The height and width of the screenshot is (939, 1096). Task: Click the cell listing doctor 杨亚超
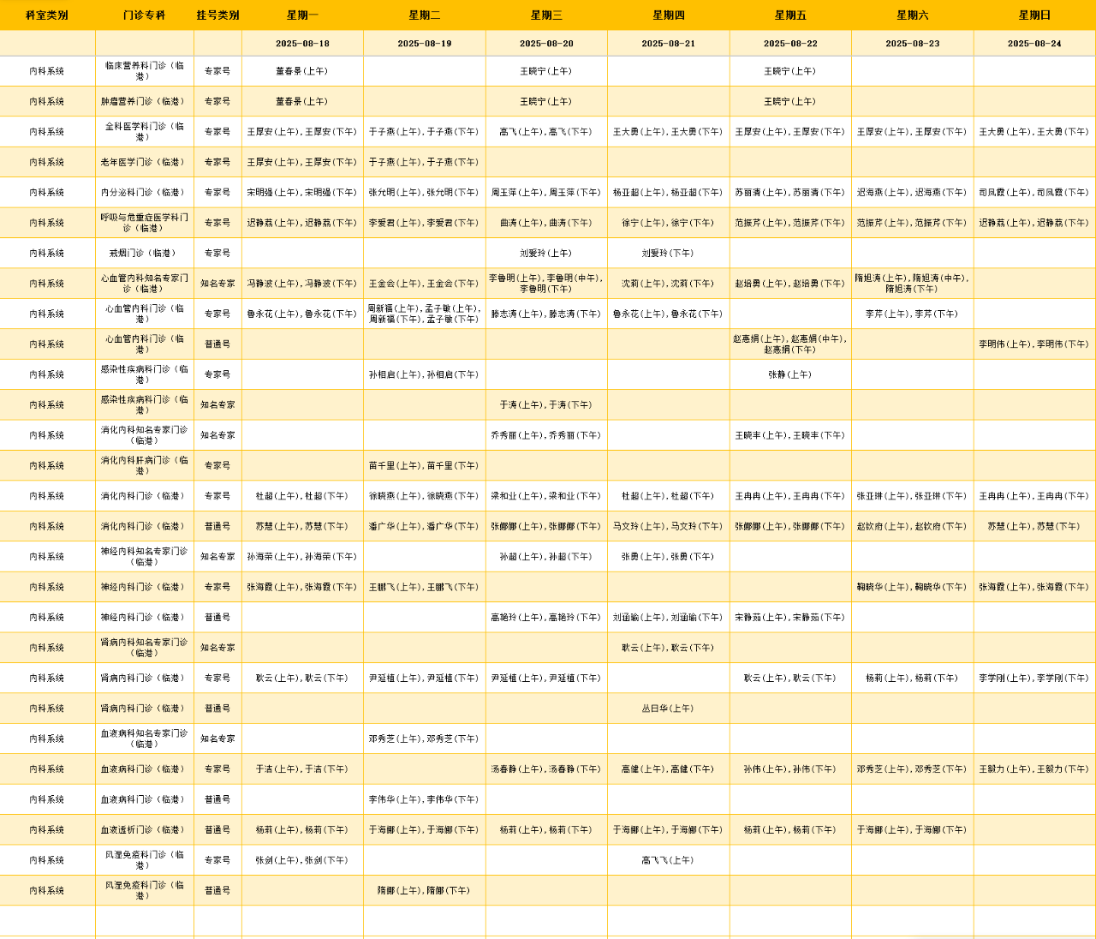coord(669,193)
